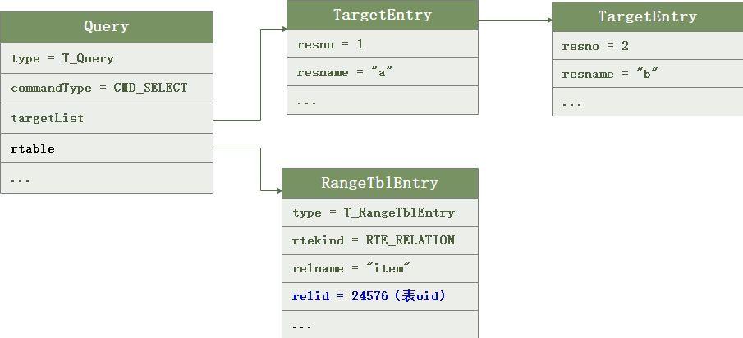The height and width of the screenshot is (338, 743).
Task: Click the arrow connecting the two TargetEntry boxes
Action: pyautogui.click(x=515, y=20)
